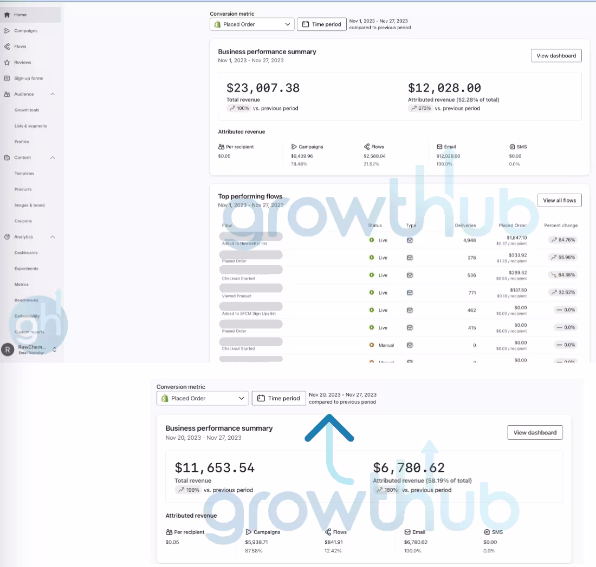Click the Flows branching icon in sidebar
This screenshot has height=567, width=596.
(x=8, y=47)
